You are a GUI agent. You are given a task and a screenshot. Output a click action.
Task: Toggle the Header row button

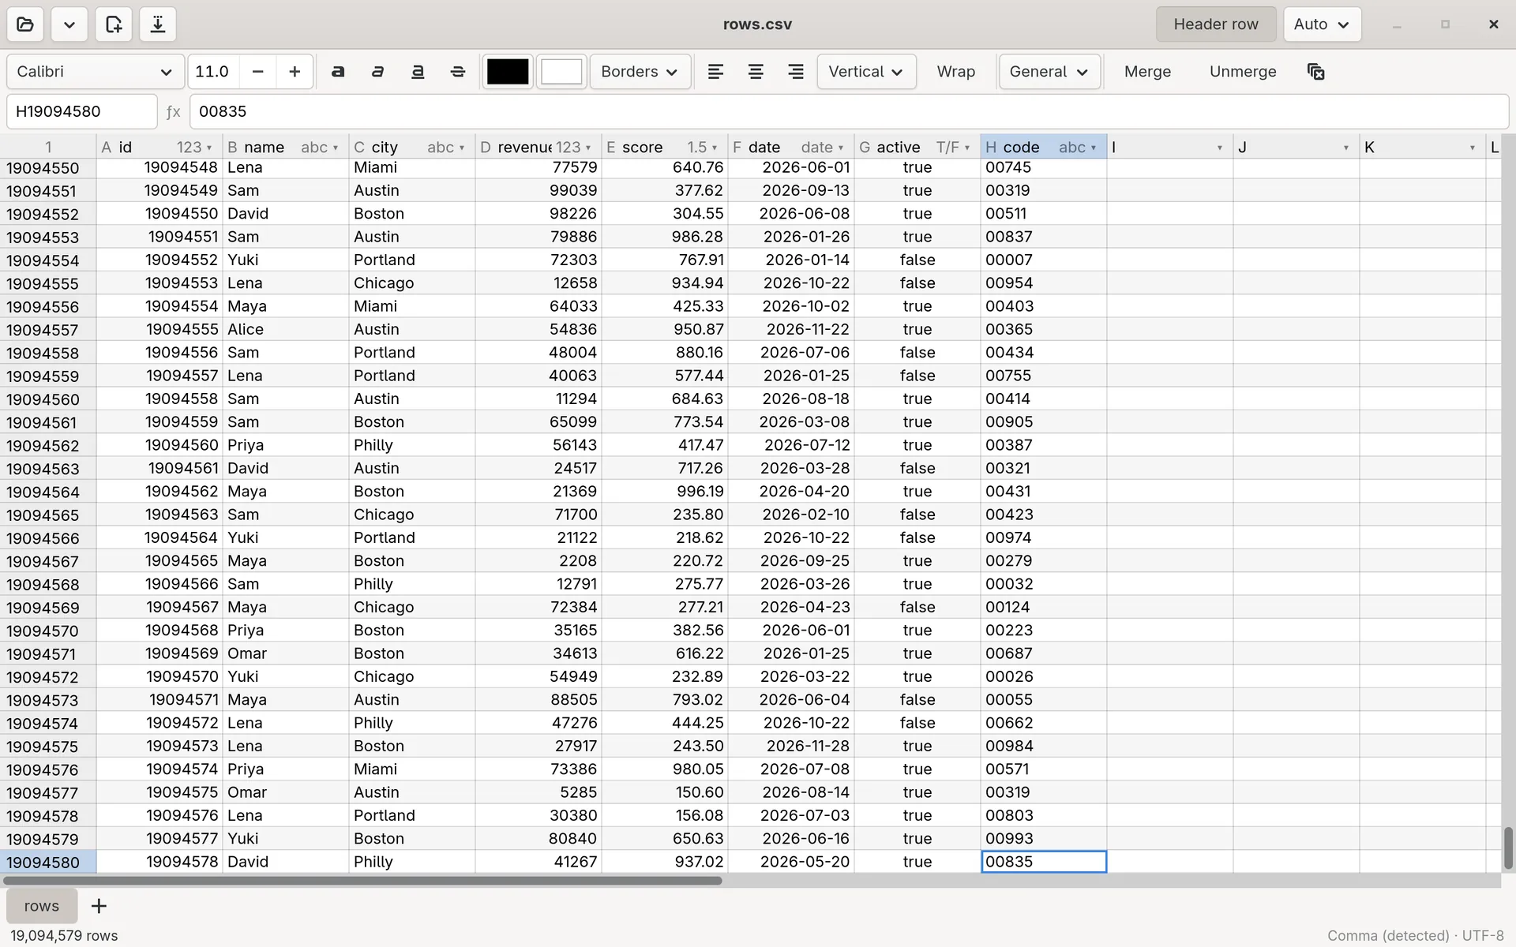point(1216,24)
